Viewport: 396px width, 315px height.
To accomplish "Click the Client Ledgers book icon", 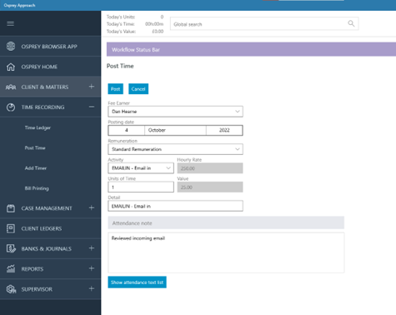I will [x=11, y=228].
